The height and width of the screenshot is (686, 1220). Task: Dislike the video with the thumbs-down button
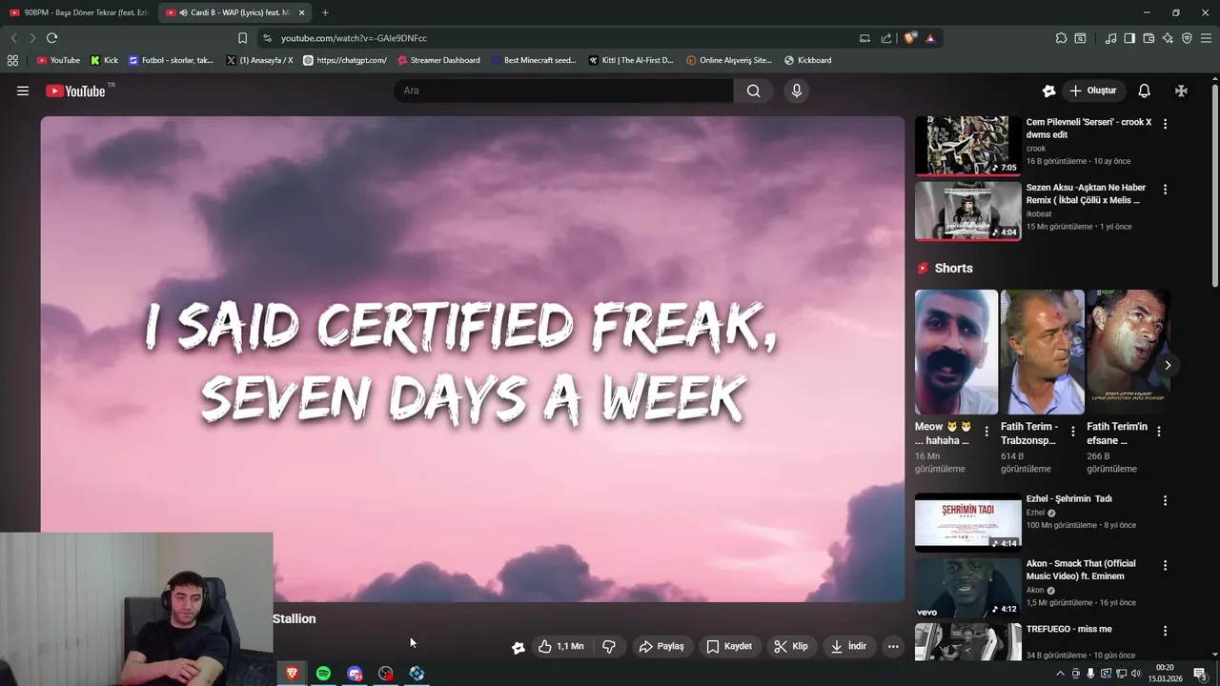pos(609,646)
